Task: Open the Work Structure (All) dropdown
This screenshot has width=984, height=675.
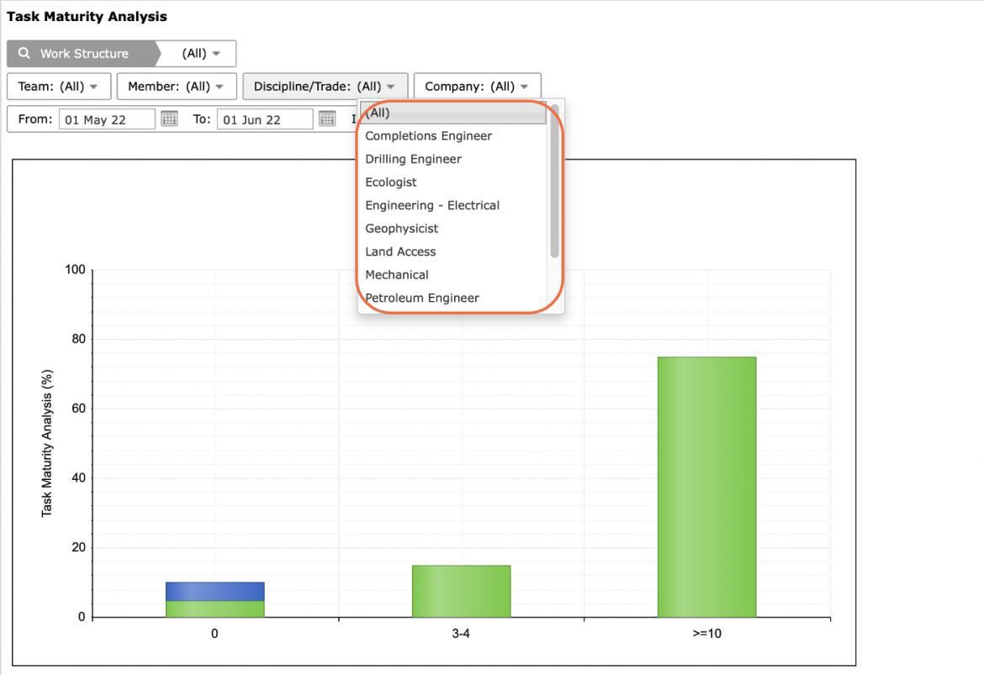Action: (x=201, y=53)
